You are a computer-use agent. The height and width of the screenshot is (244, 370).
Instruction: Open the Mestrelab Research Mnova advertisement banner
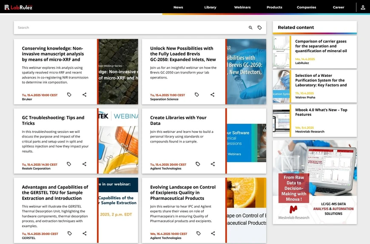coord(315,182)
